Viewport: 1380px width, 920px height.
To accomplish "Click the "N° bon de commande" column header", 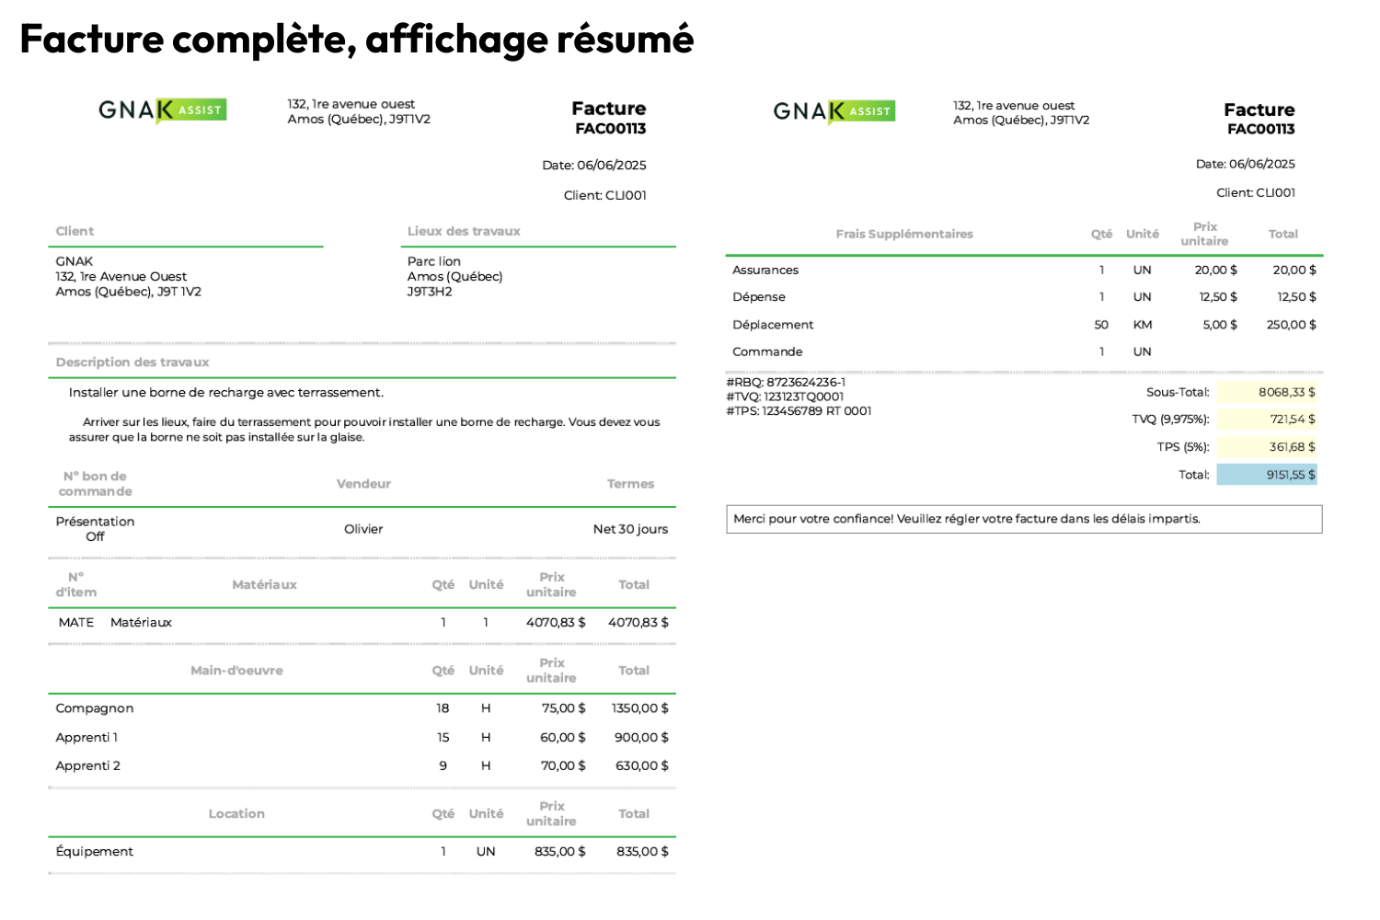I will tap(96, 484).
